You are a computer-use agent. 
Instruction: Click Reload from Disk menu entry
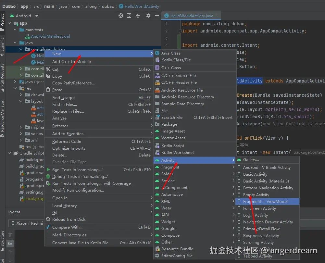[69, 219]
